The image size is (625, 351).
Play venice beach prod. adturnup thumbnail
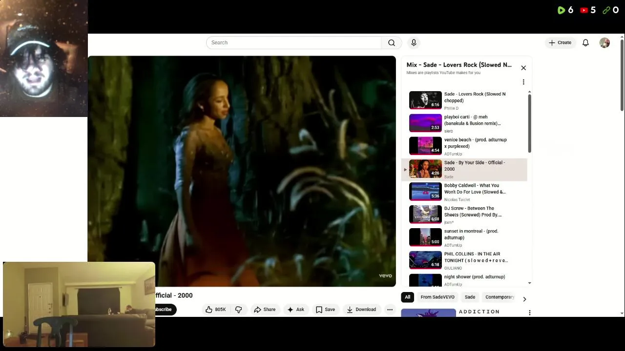(x=425, y=146)
